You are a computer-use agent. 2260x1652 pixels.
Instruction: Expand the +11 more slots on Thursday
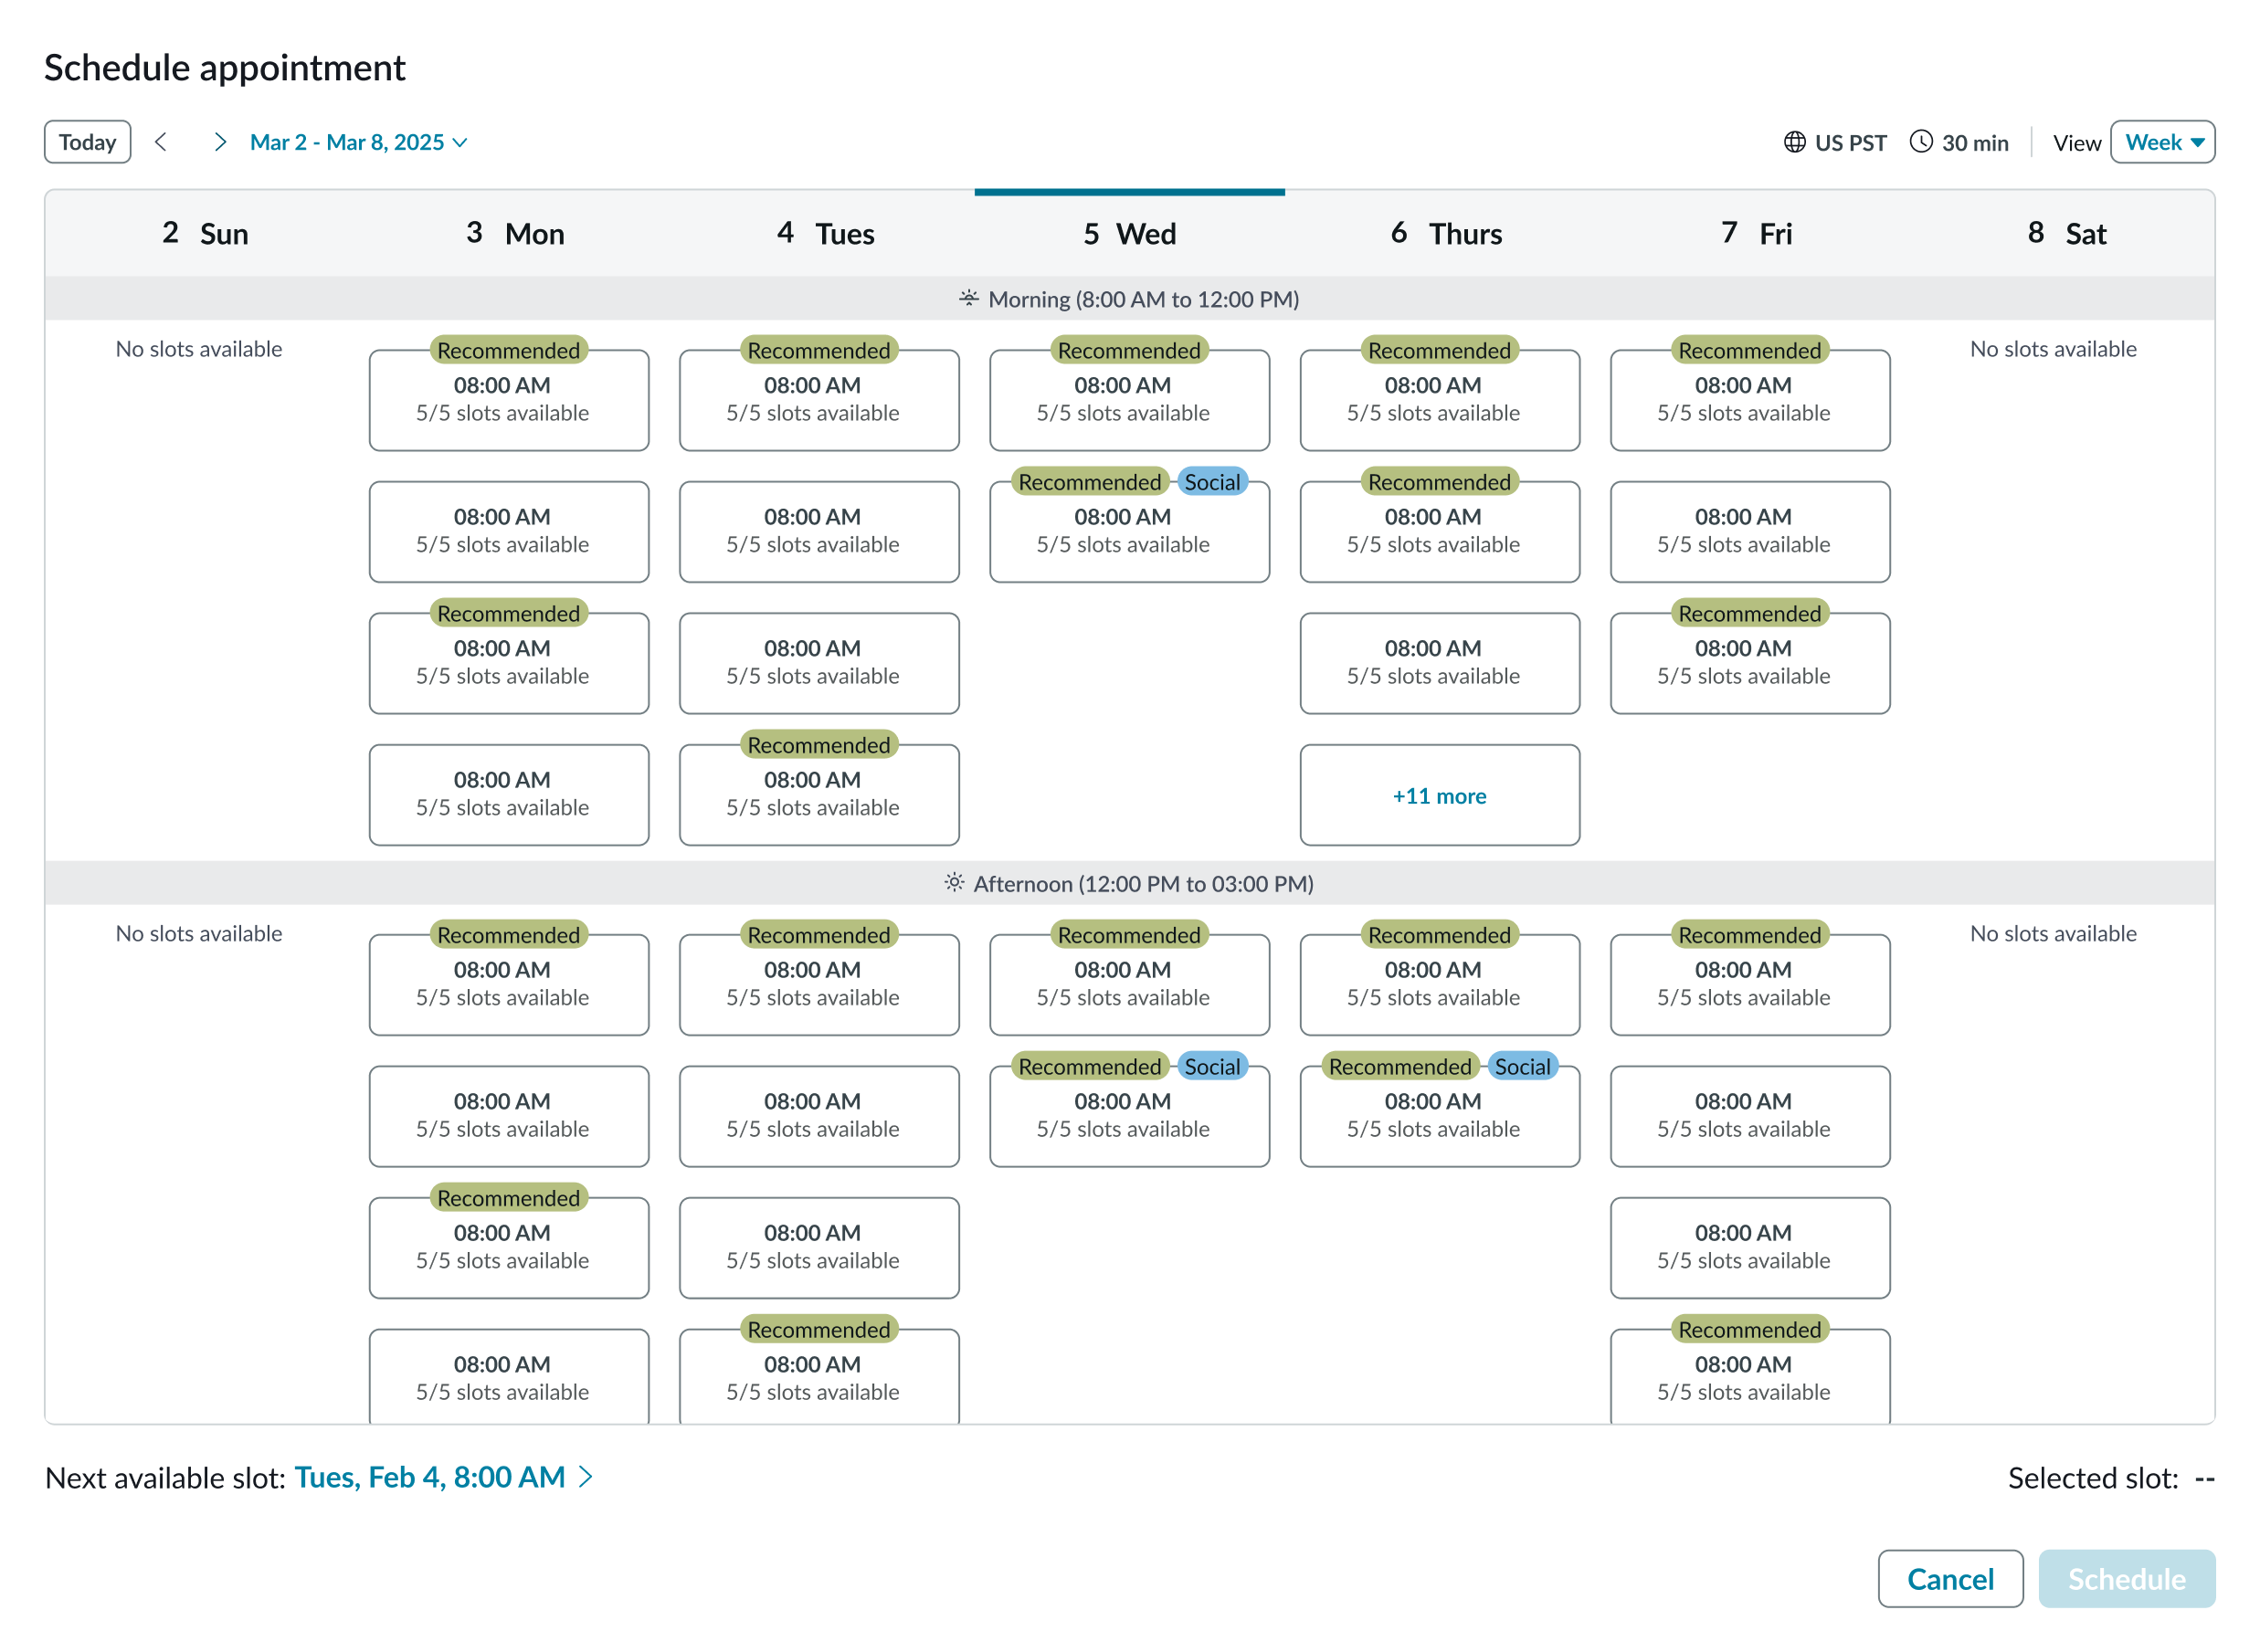tap(1440, 796)
